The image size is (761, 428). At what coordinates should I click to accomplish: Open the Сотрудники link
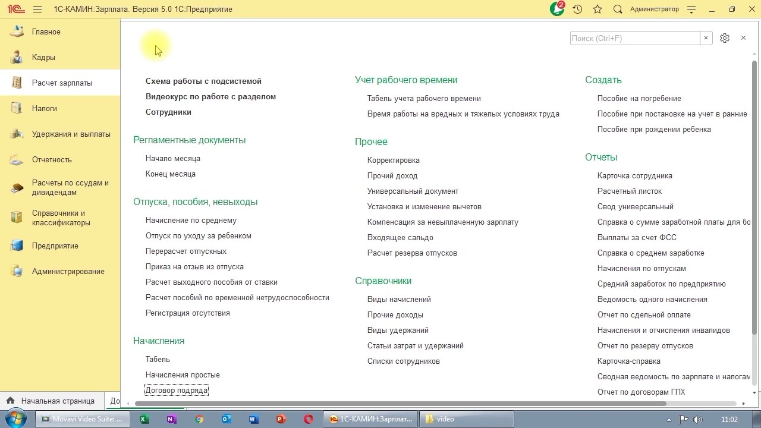click(x=168, y=112)
